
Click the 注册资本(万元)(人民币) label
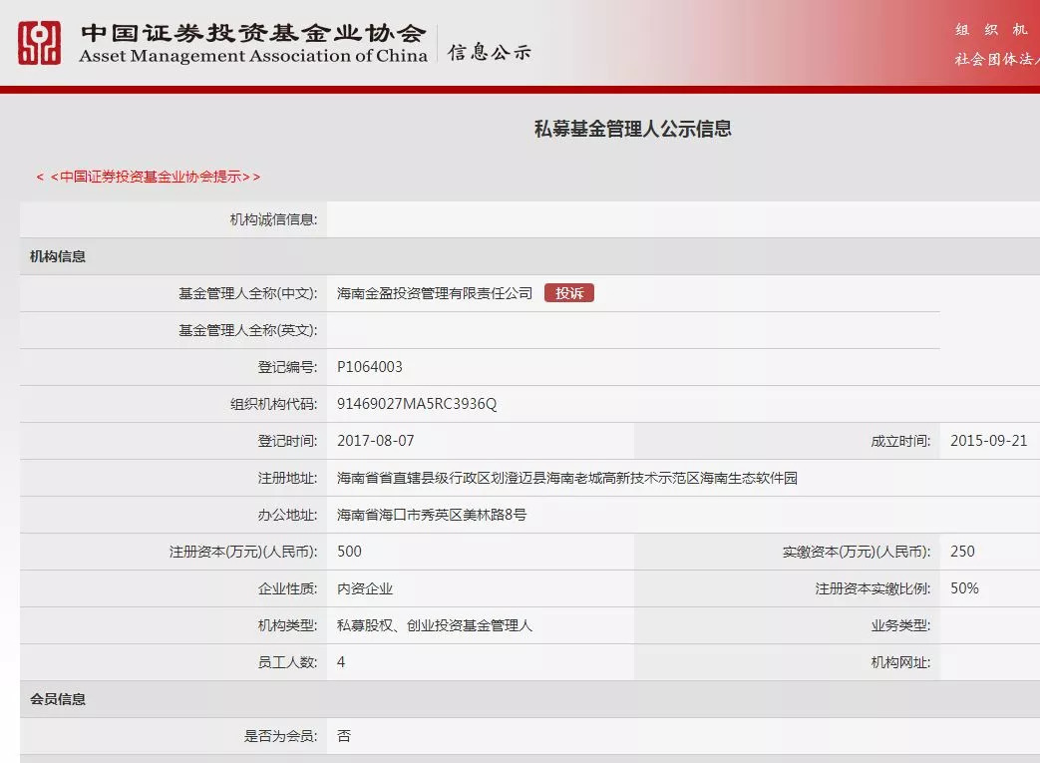pos(243,552)
